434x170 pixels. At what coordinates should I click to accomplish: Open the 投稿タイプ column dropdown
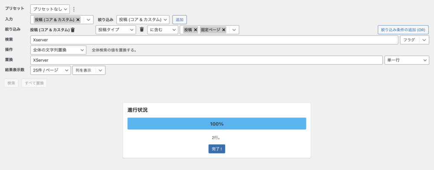point(115,30)
